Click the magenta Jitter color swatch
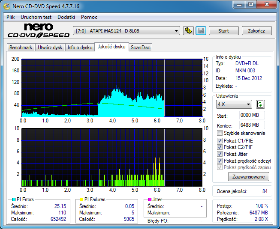 150,199
